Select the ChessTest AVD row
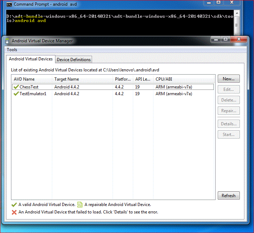The image size is (254, 233). (113, 87)
